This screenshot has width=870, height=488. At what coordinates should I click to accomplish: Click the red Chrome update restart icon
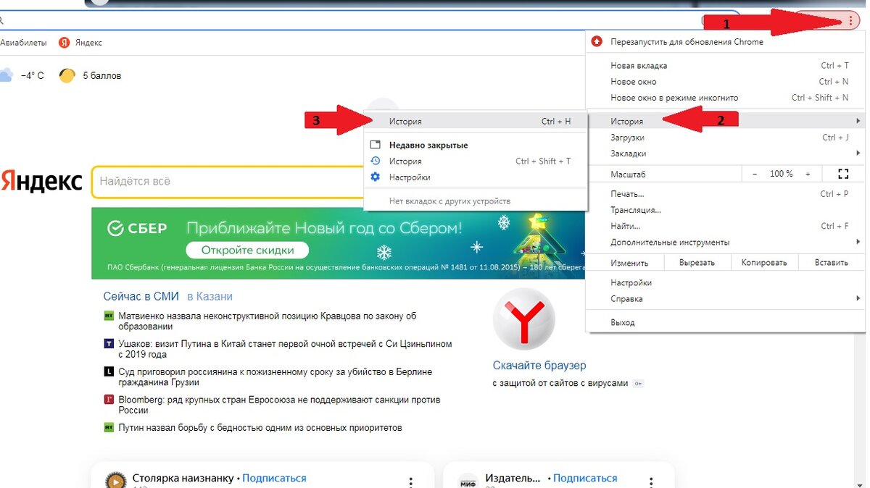coord(597,41)
